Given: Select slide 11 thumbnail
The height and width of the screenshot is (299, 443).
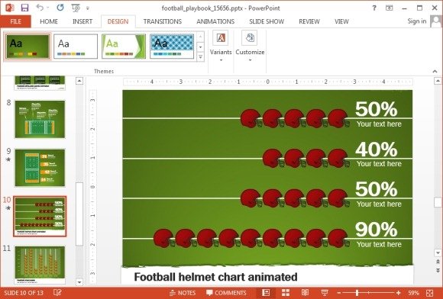Looking at the screenshot, I should [x=40, y=265].
